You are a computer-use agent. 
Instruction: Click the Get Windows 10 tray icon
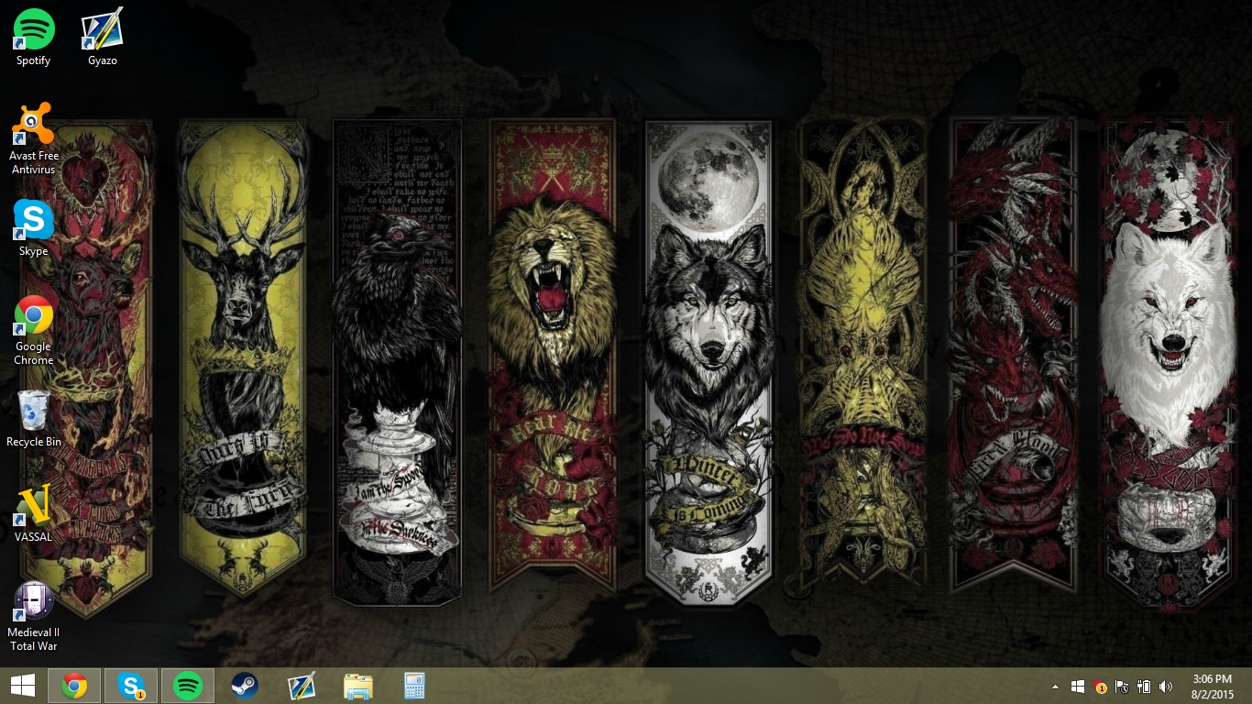tap(1078, 686)
